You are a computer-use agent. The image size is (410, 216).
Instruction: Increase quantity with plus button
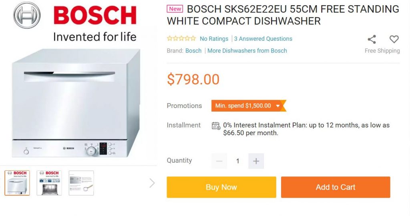tap(256, 161)
